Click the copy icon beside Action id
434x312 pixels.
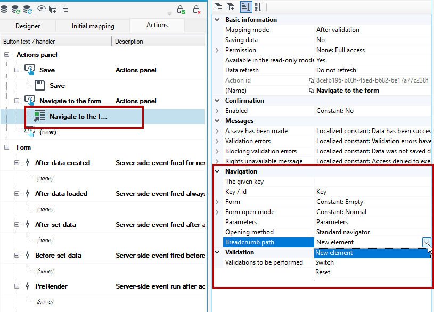click(312, 80)
